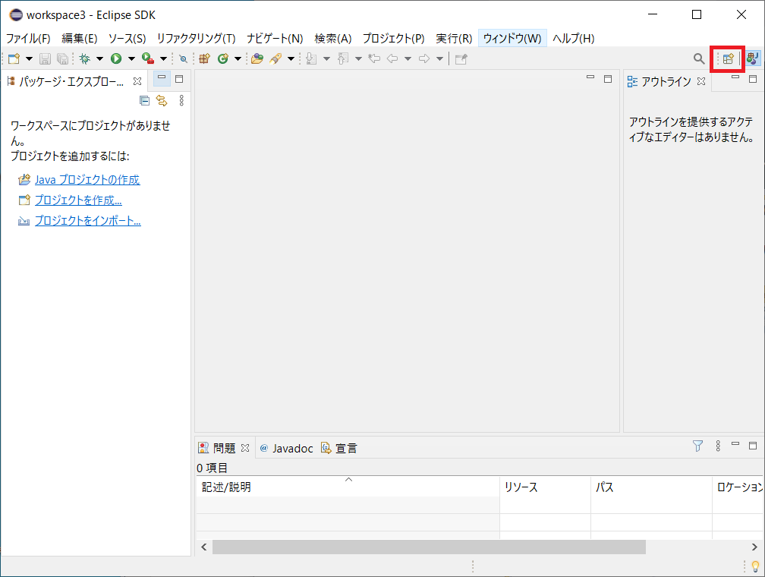Click the Save floppy disk icon
Image resolution: width=765 pixels, height=577 pixels.
(x=45, y=59)
